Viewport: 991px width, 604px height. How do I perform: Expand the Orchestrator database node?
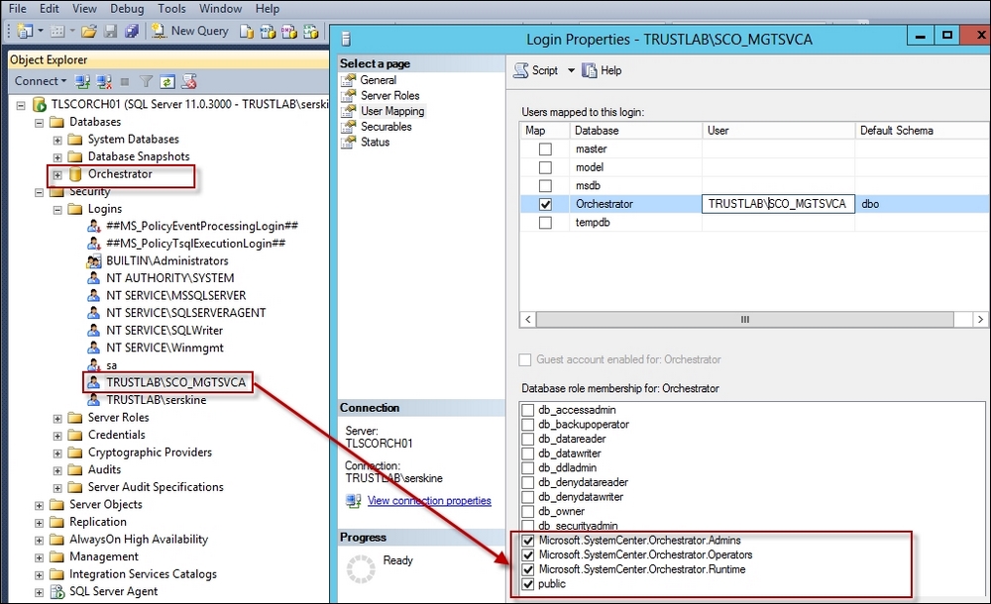[x=57, y=175]
